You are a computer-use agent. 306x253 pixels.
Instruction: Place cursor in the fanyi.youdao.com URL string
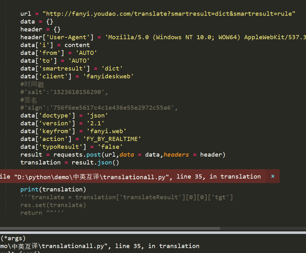point(169,14)
